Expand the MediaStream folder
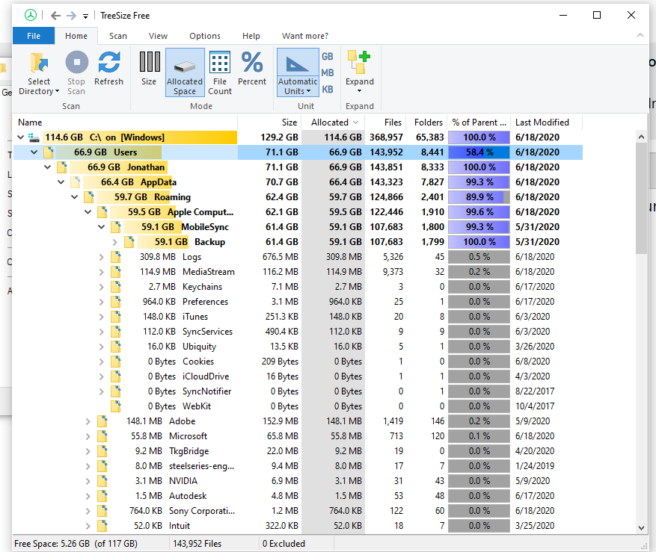656x552 pixels. pyautogui.click(x=101, y=272)
